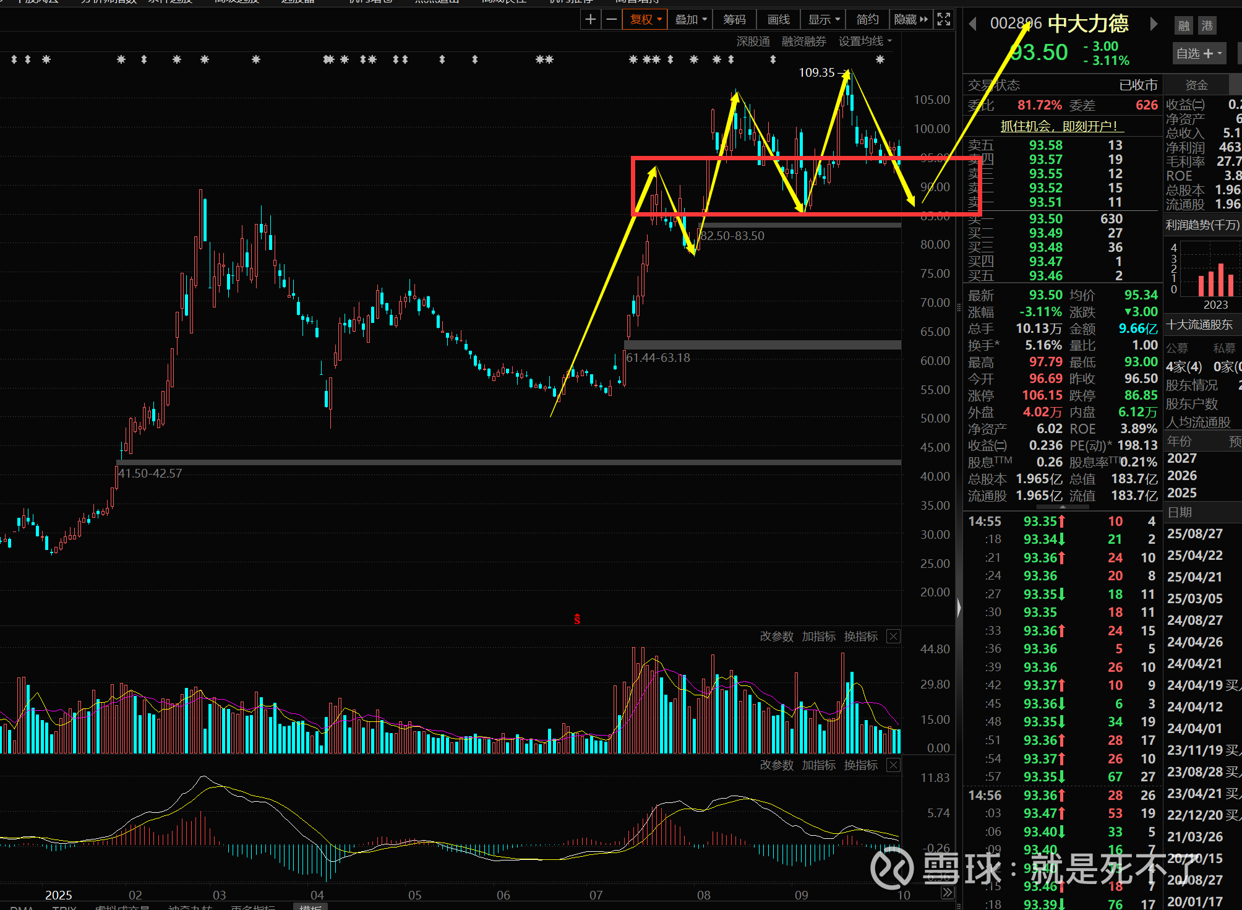The height and width of the screenshot is (910, 1242).
Task: Close the MACD indicator panel
Action: click(x=893, y=765)
